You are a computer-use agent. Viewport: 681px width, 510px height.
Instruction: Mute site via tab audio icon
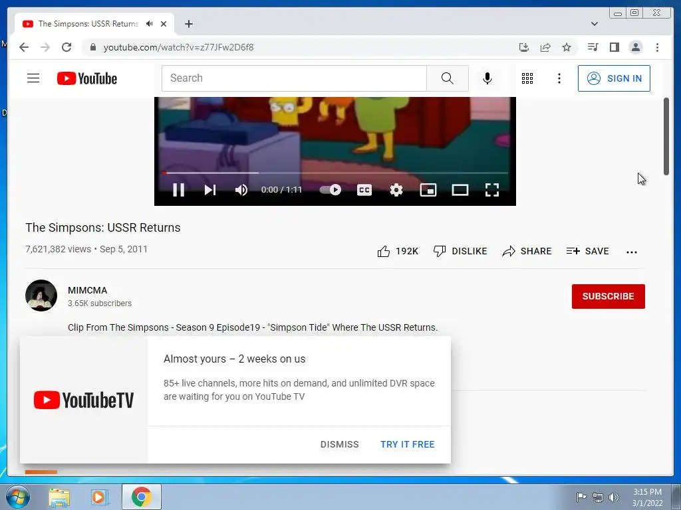click(150, 24)
